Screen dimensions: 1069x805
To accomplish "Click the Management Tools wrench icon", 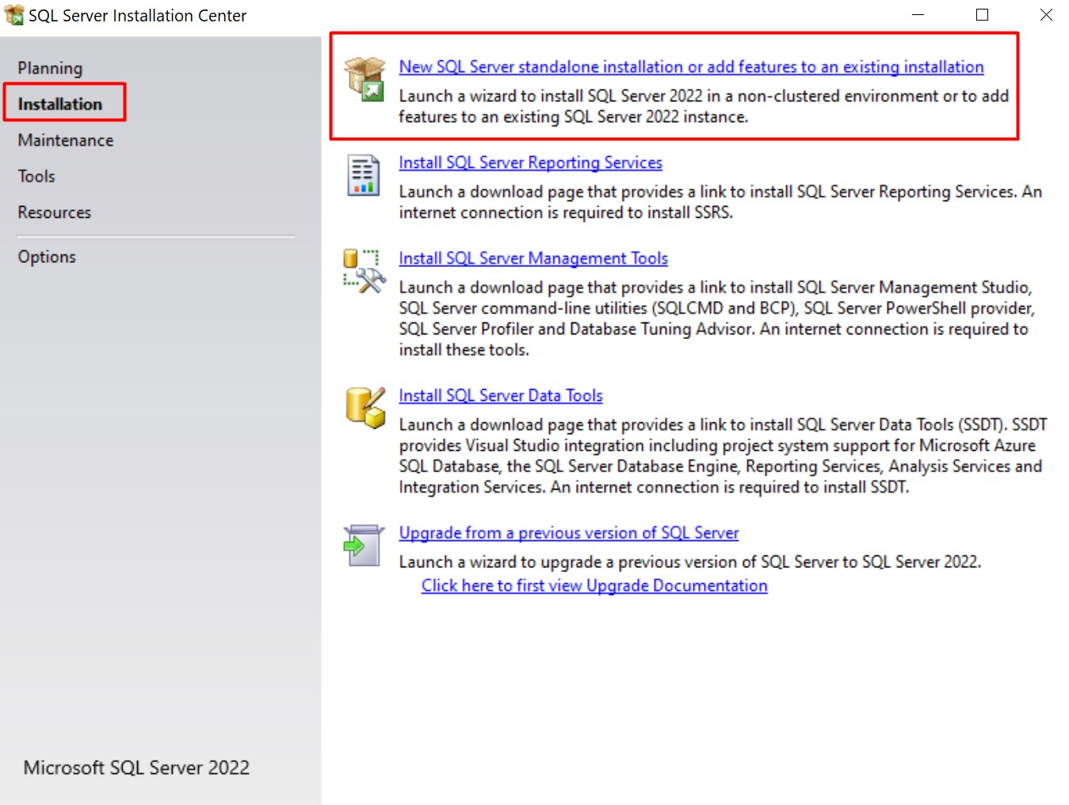I will [x=364, y=271].
